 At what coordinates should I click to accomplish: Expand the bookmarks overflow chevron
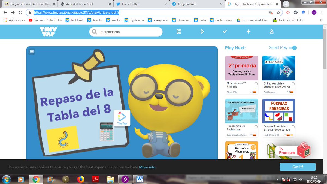(321, 20)
